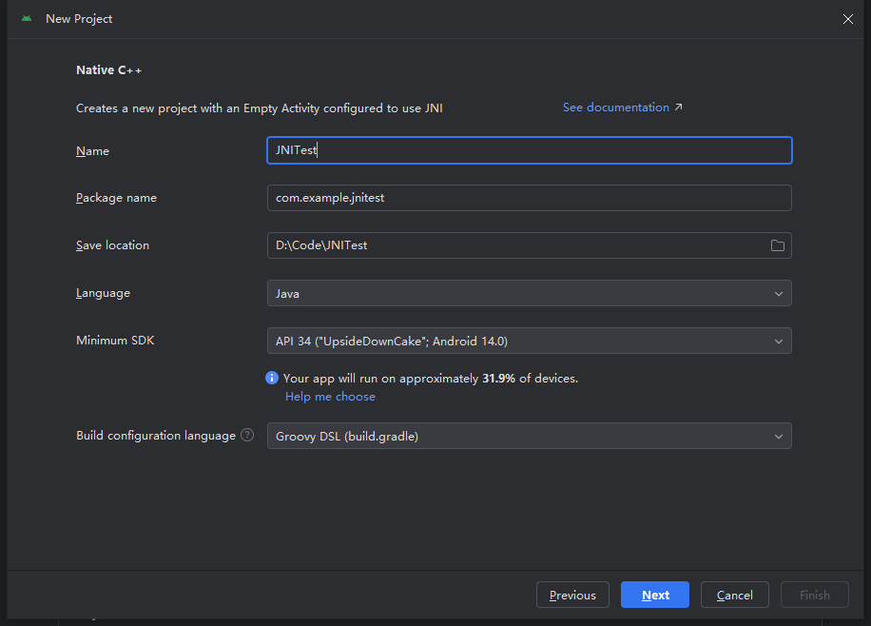Click the Minimum SDK label
The width and height of the screenshot is (871, 626).
coord(115,340)
